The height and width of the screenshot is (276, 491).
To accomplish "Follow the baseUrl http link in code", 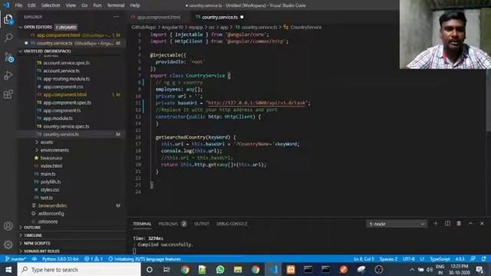I will coord(257,103).
